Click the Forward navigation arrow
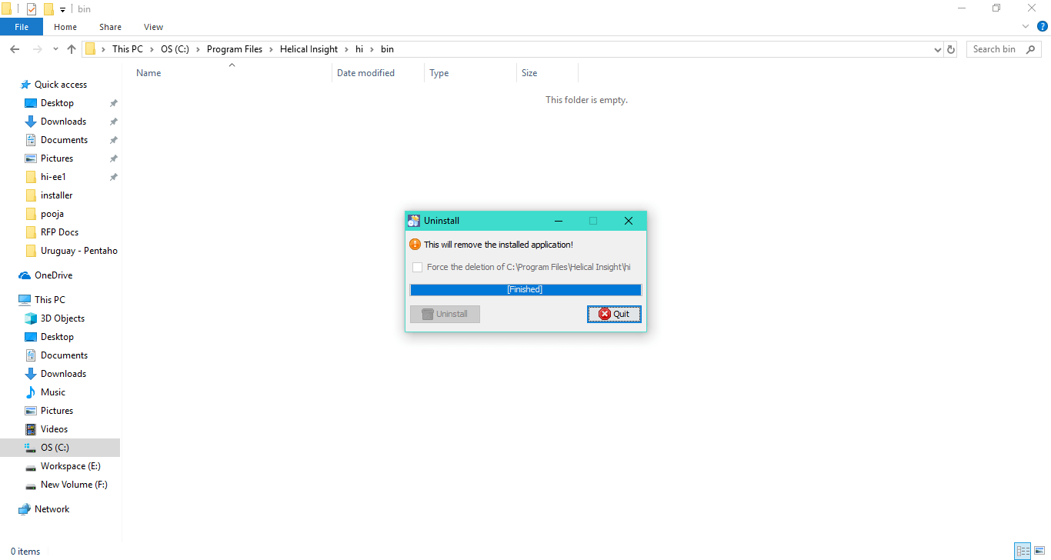 point(37,49)
